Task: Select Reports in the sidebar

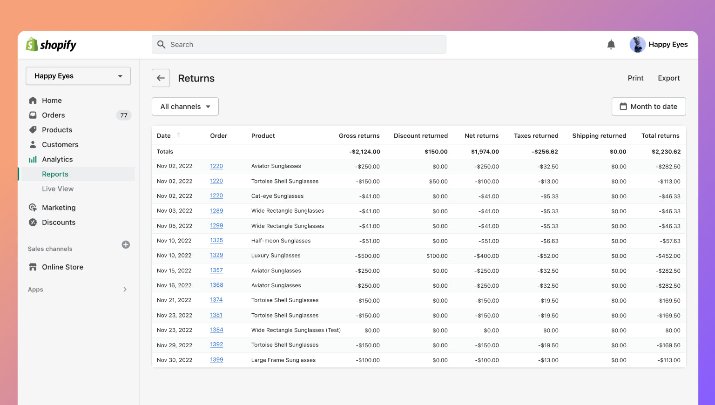Action: pyautogui.click(x=55, y=174)
